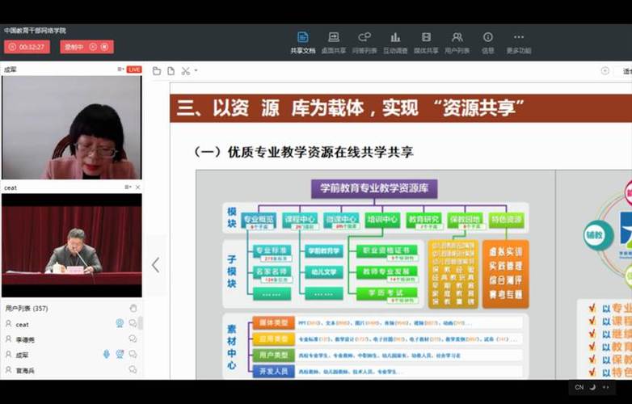
Task: Stop the recording with the square icon
Action: [104, 47]
